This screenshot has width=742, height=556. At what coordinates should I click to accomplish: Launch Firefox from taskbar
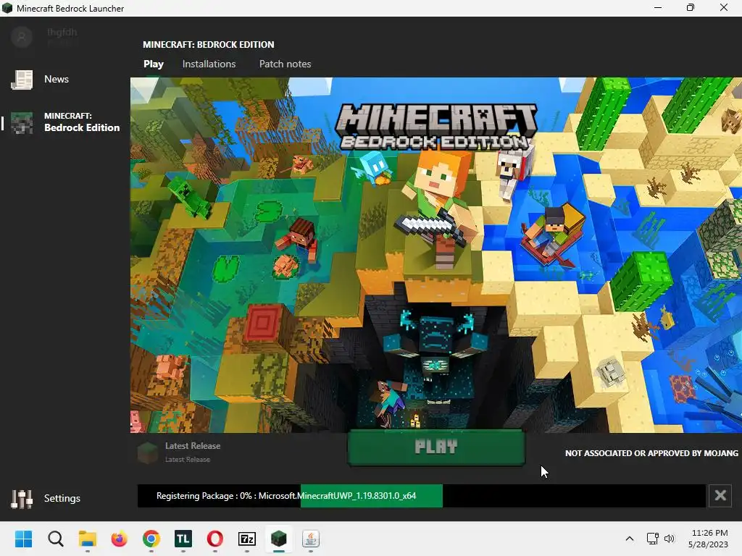click(120, 539)
